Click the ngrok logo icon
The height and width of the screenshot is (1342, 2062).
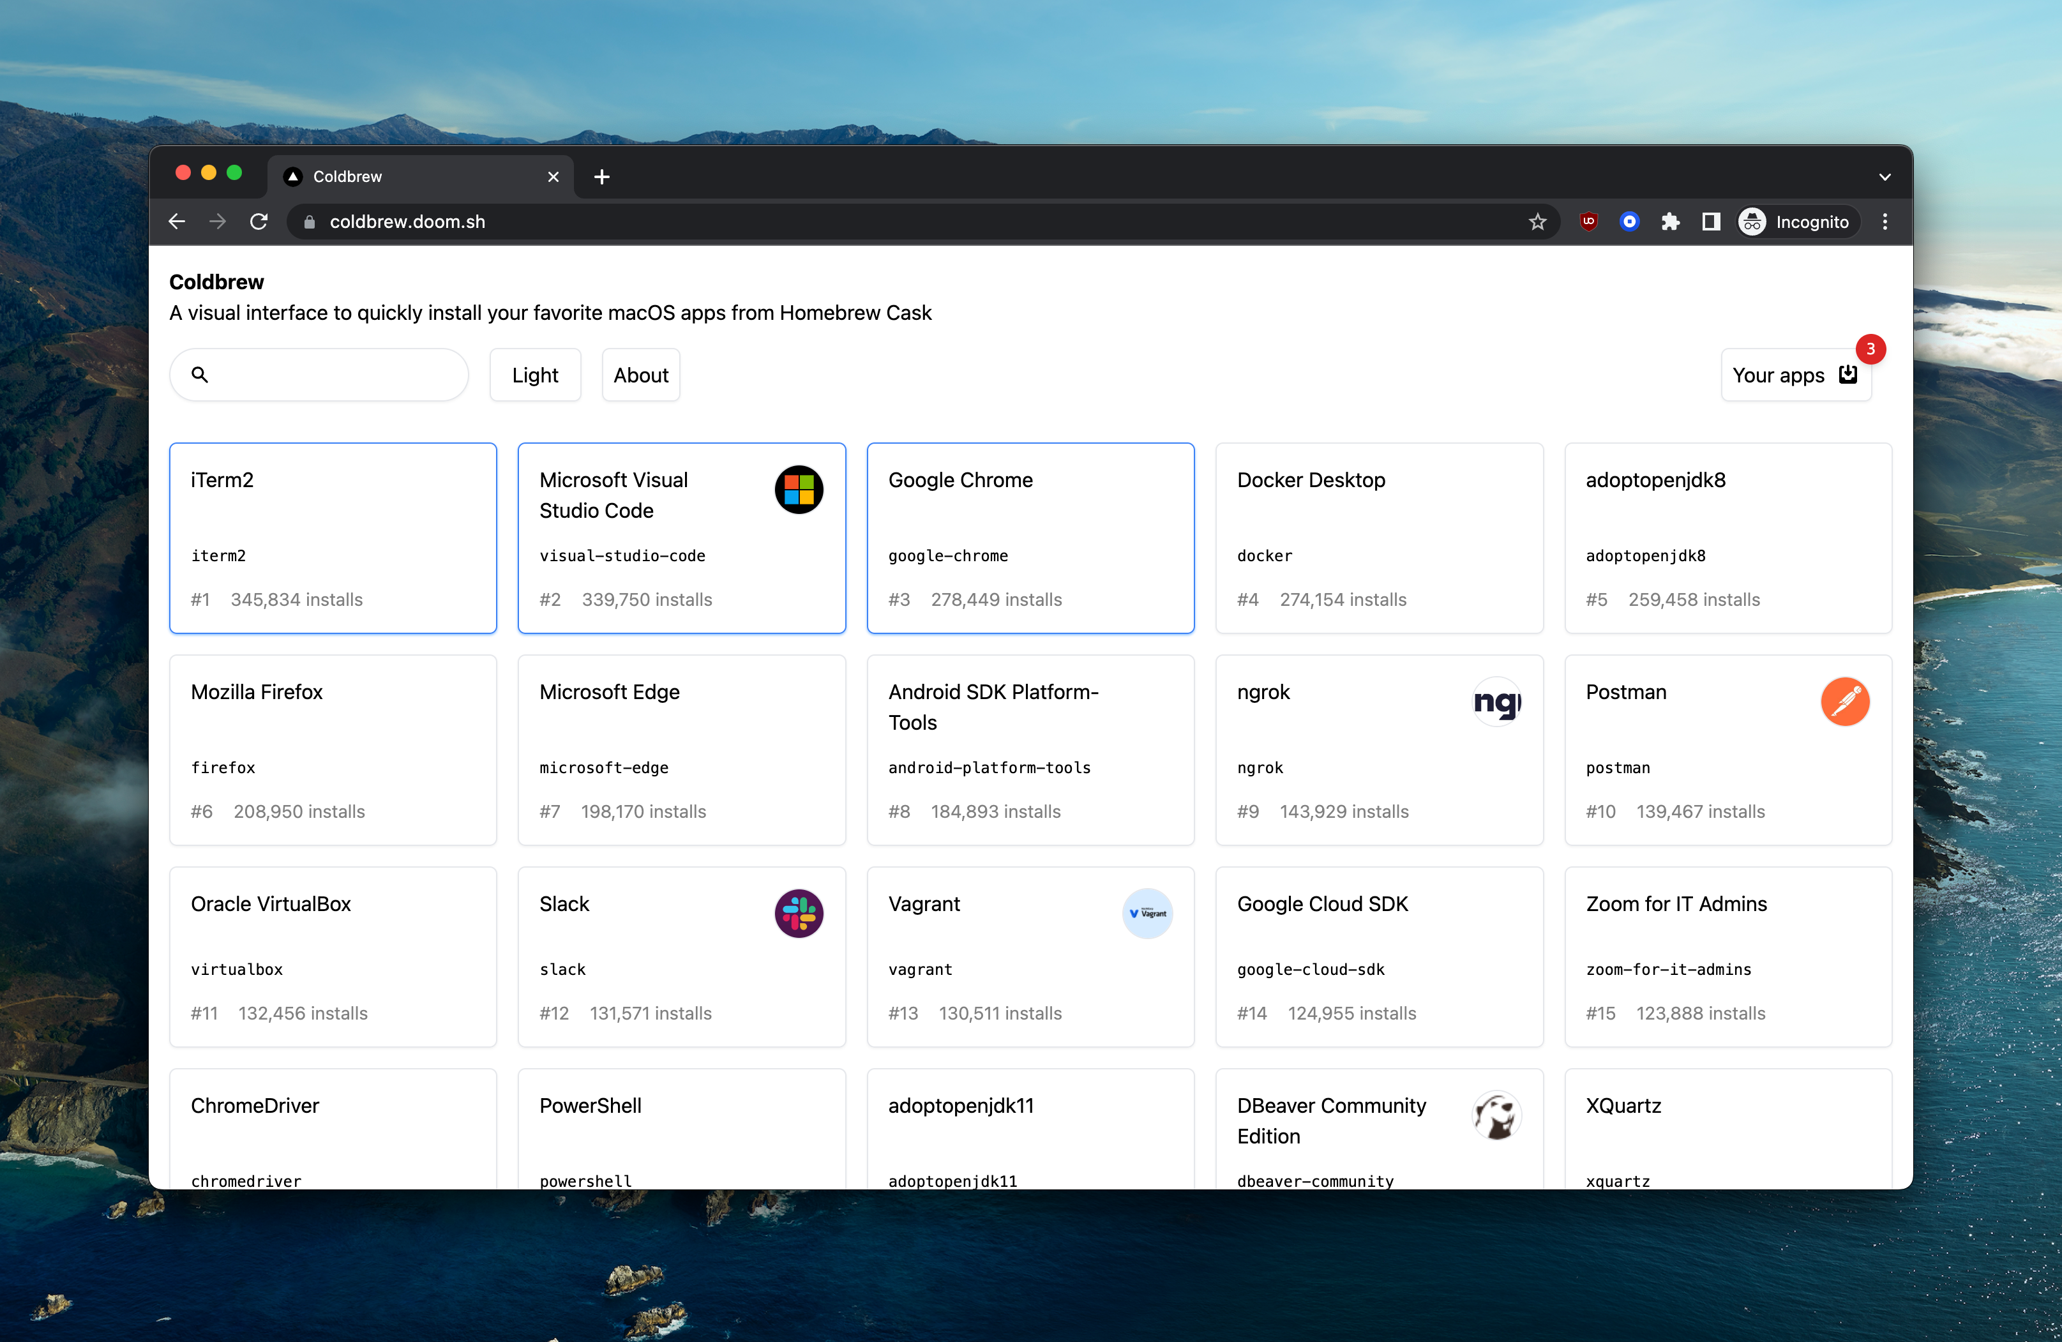click(x=1496, y=702)
